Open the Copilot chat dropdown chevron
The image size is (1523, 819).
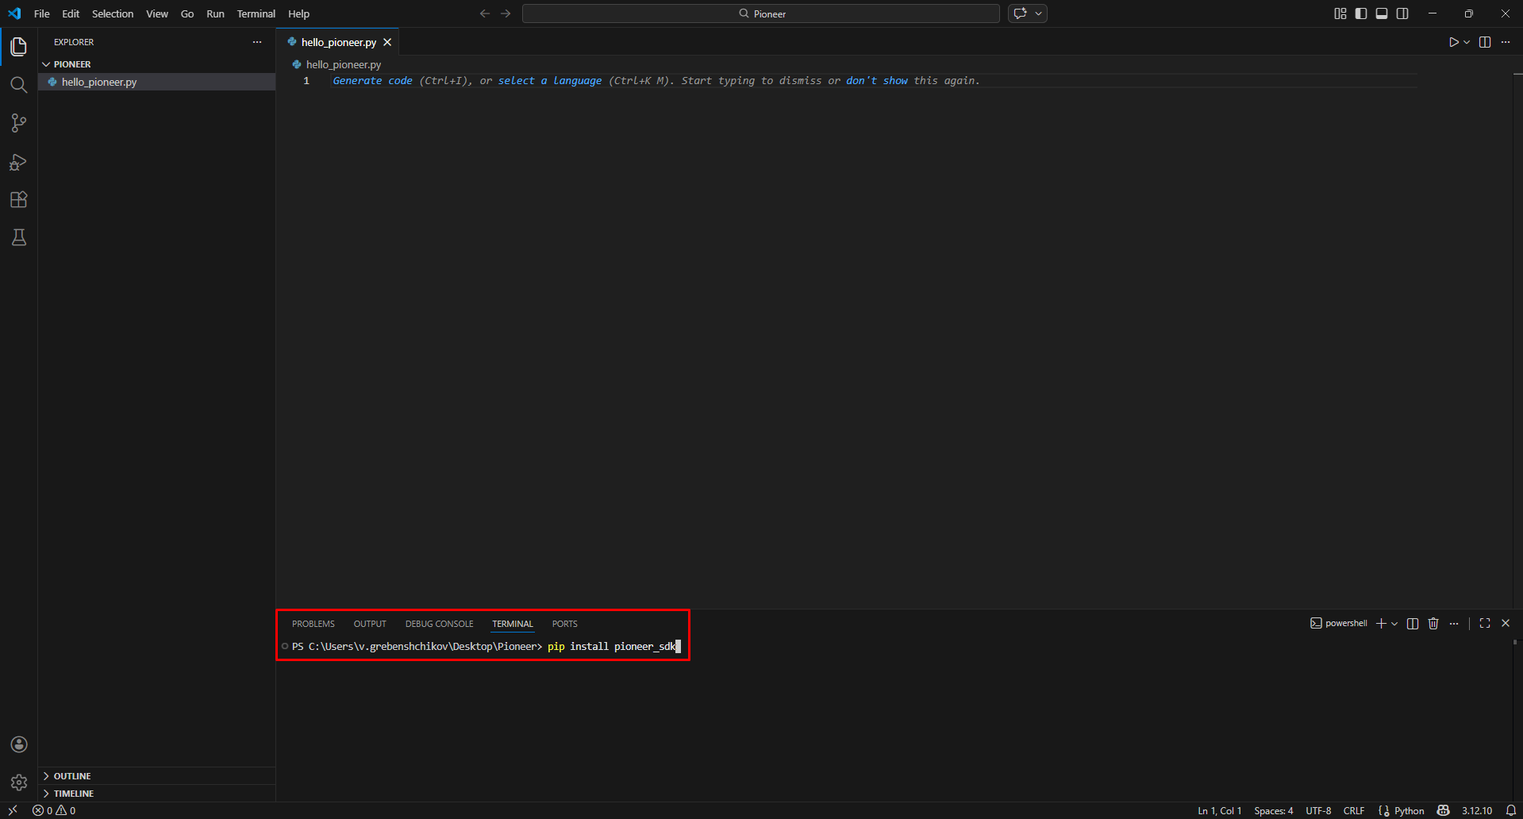coord(1038,13)
